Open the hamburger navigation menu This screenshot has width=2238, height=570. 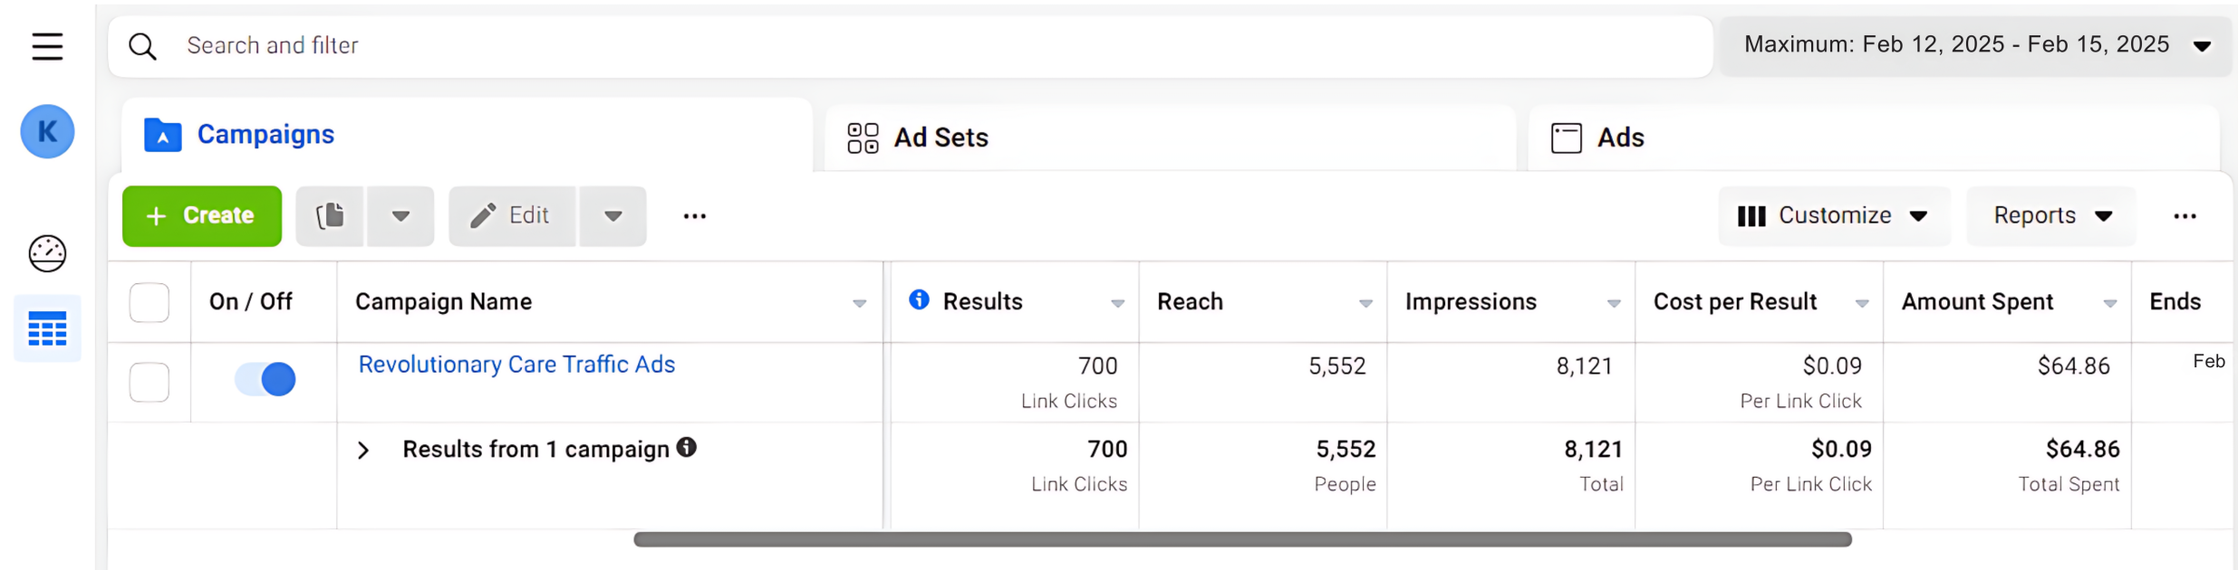point(47,46)
